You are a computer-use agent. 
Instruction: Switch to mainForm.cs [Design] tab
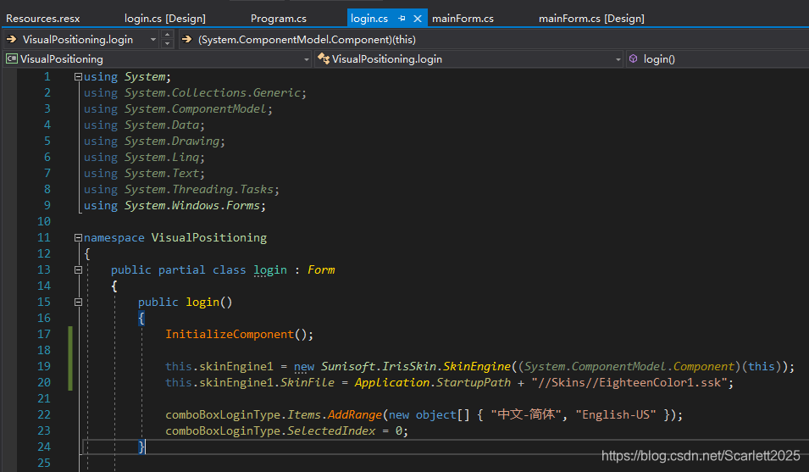(x=591, y=19)
